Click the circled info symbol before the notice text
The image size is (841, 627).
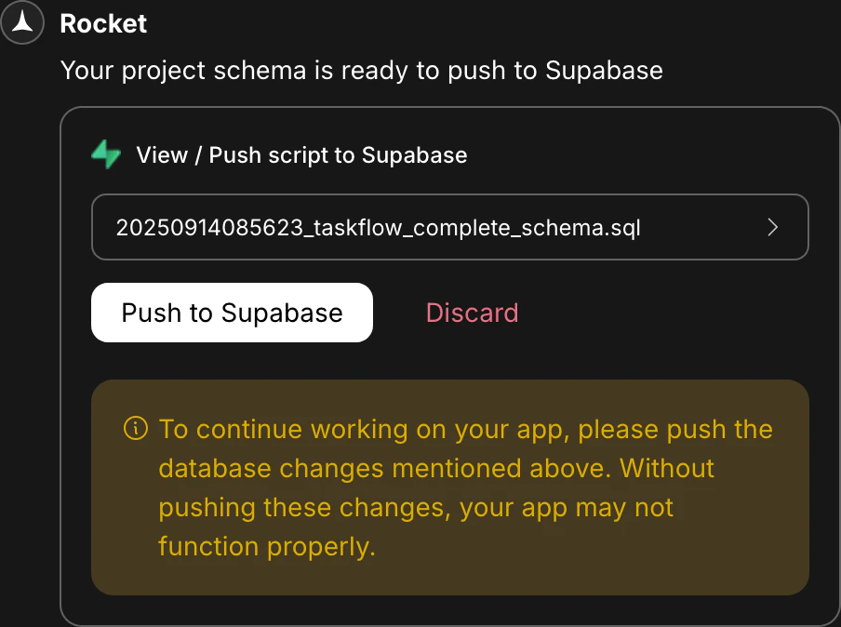pos(135,429)
